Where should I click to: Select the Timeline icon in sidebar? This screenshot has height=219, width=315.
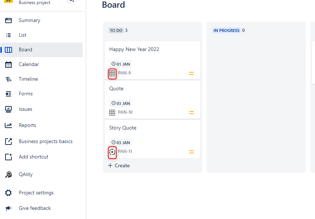click(8, 79)
